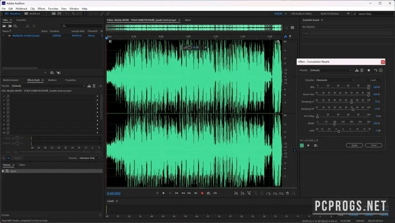
Task: Open Convolution Reverb Presets dropdown
Action: [330, 70]
